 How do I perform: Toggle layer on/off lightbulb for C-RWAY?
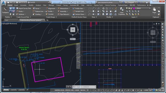coord(127,8)
